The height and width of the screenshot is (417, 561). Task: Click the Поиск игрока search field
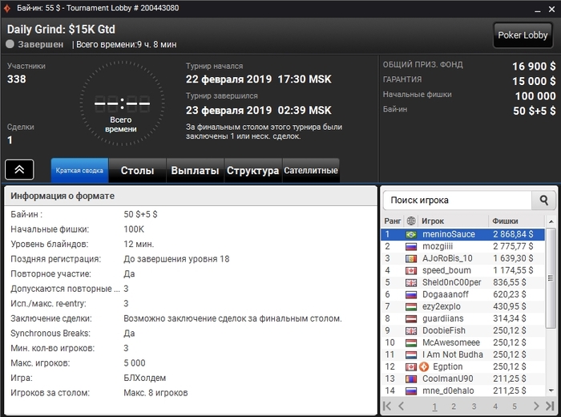point(458,200)
